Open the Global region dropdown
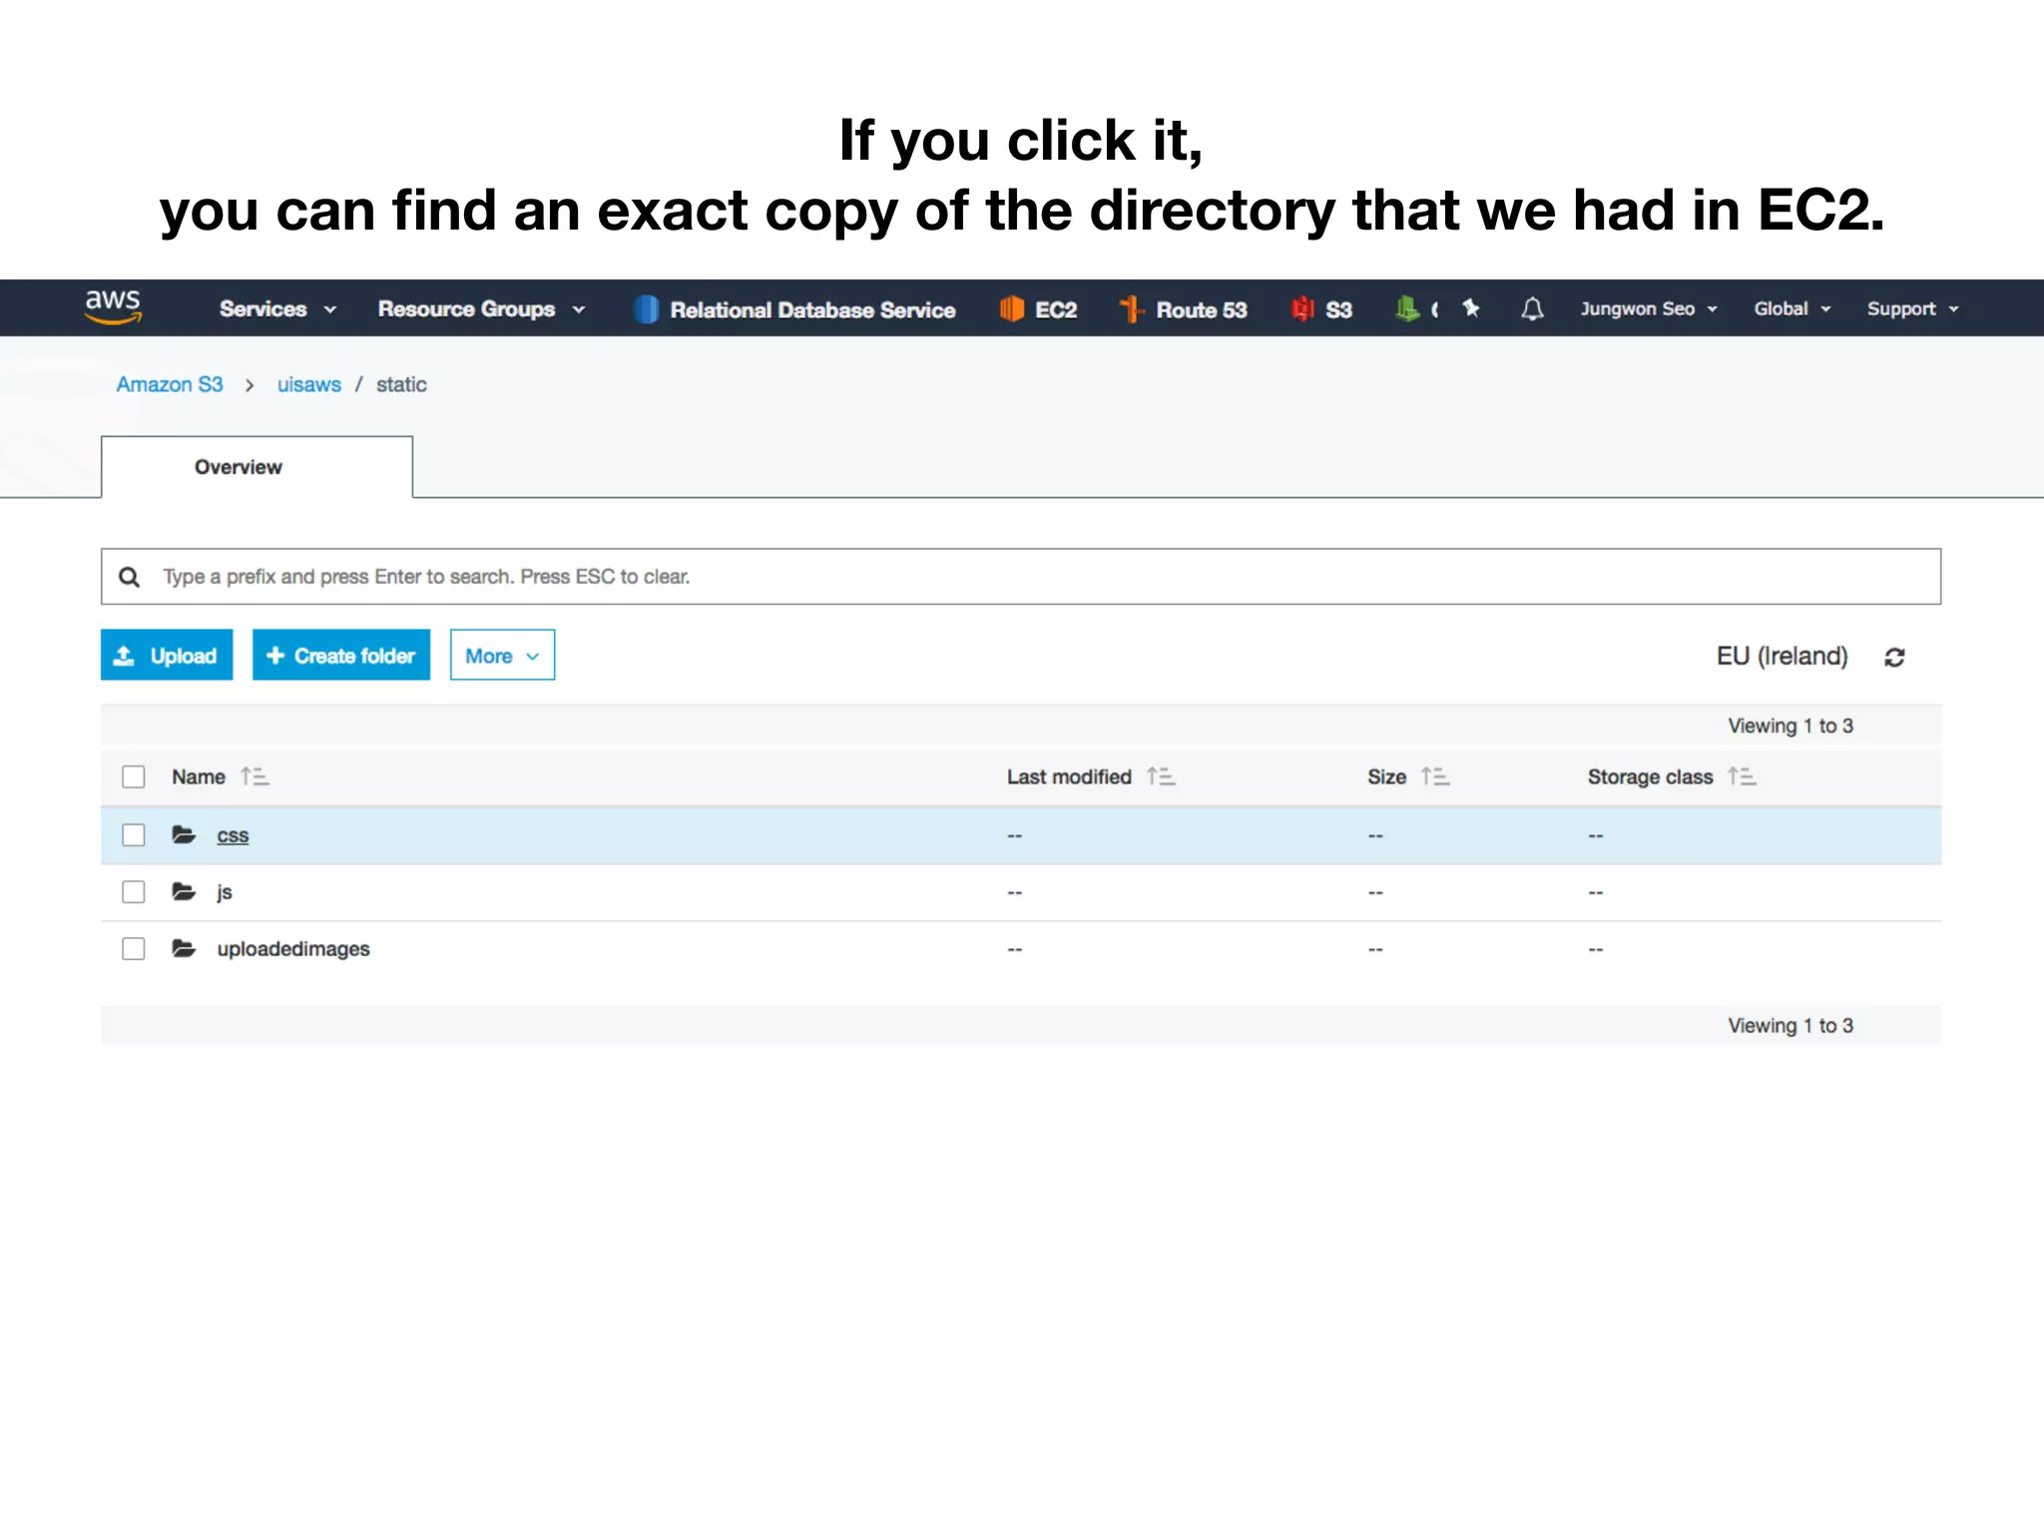This screenshot has height=1533, width=2044. (1792, 309)
